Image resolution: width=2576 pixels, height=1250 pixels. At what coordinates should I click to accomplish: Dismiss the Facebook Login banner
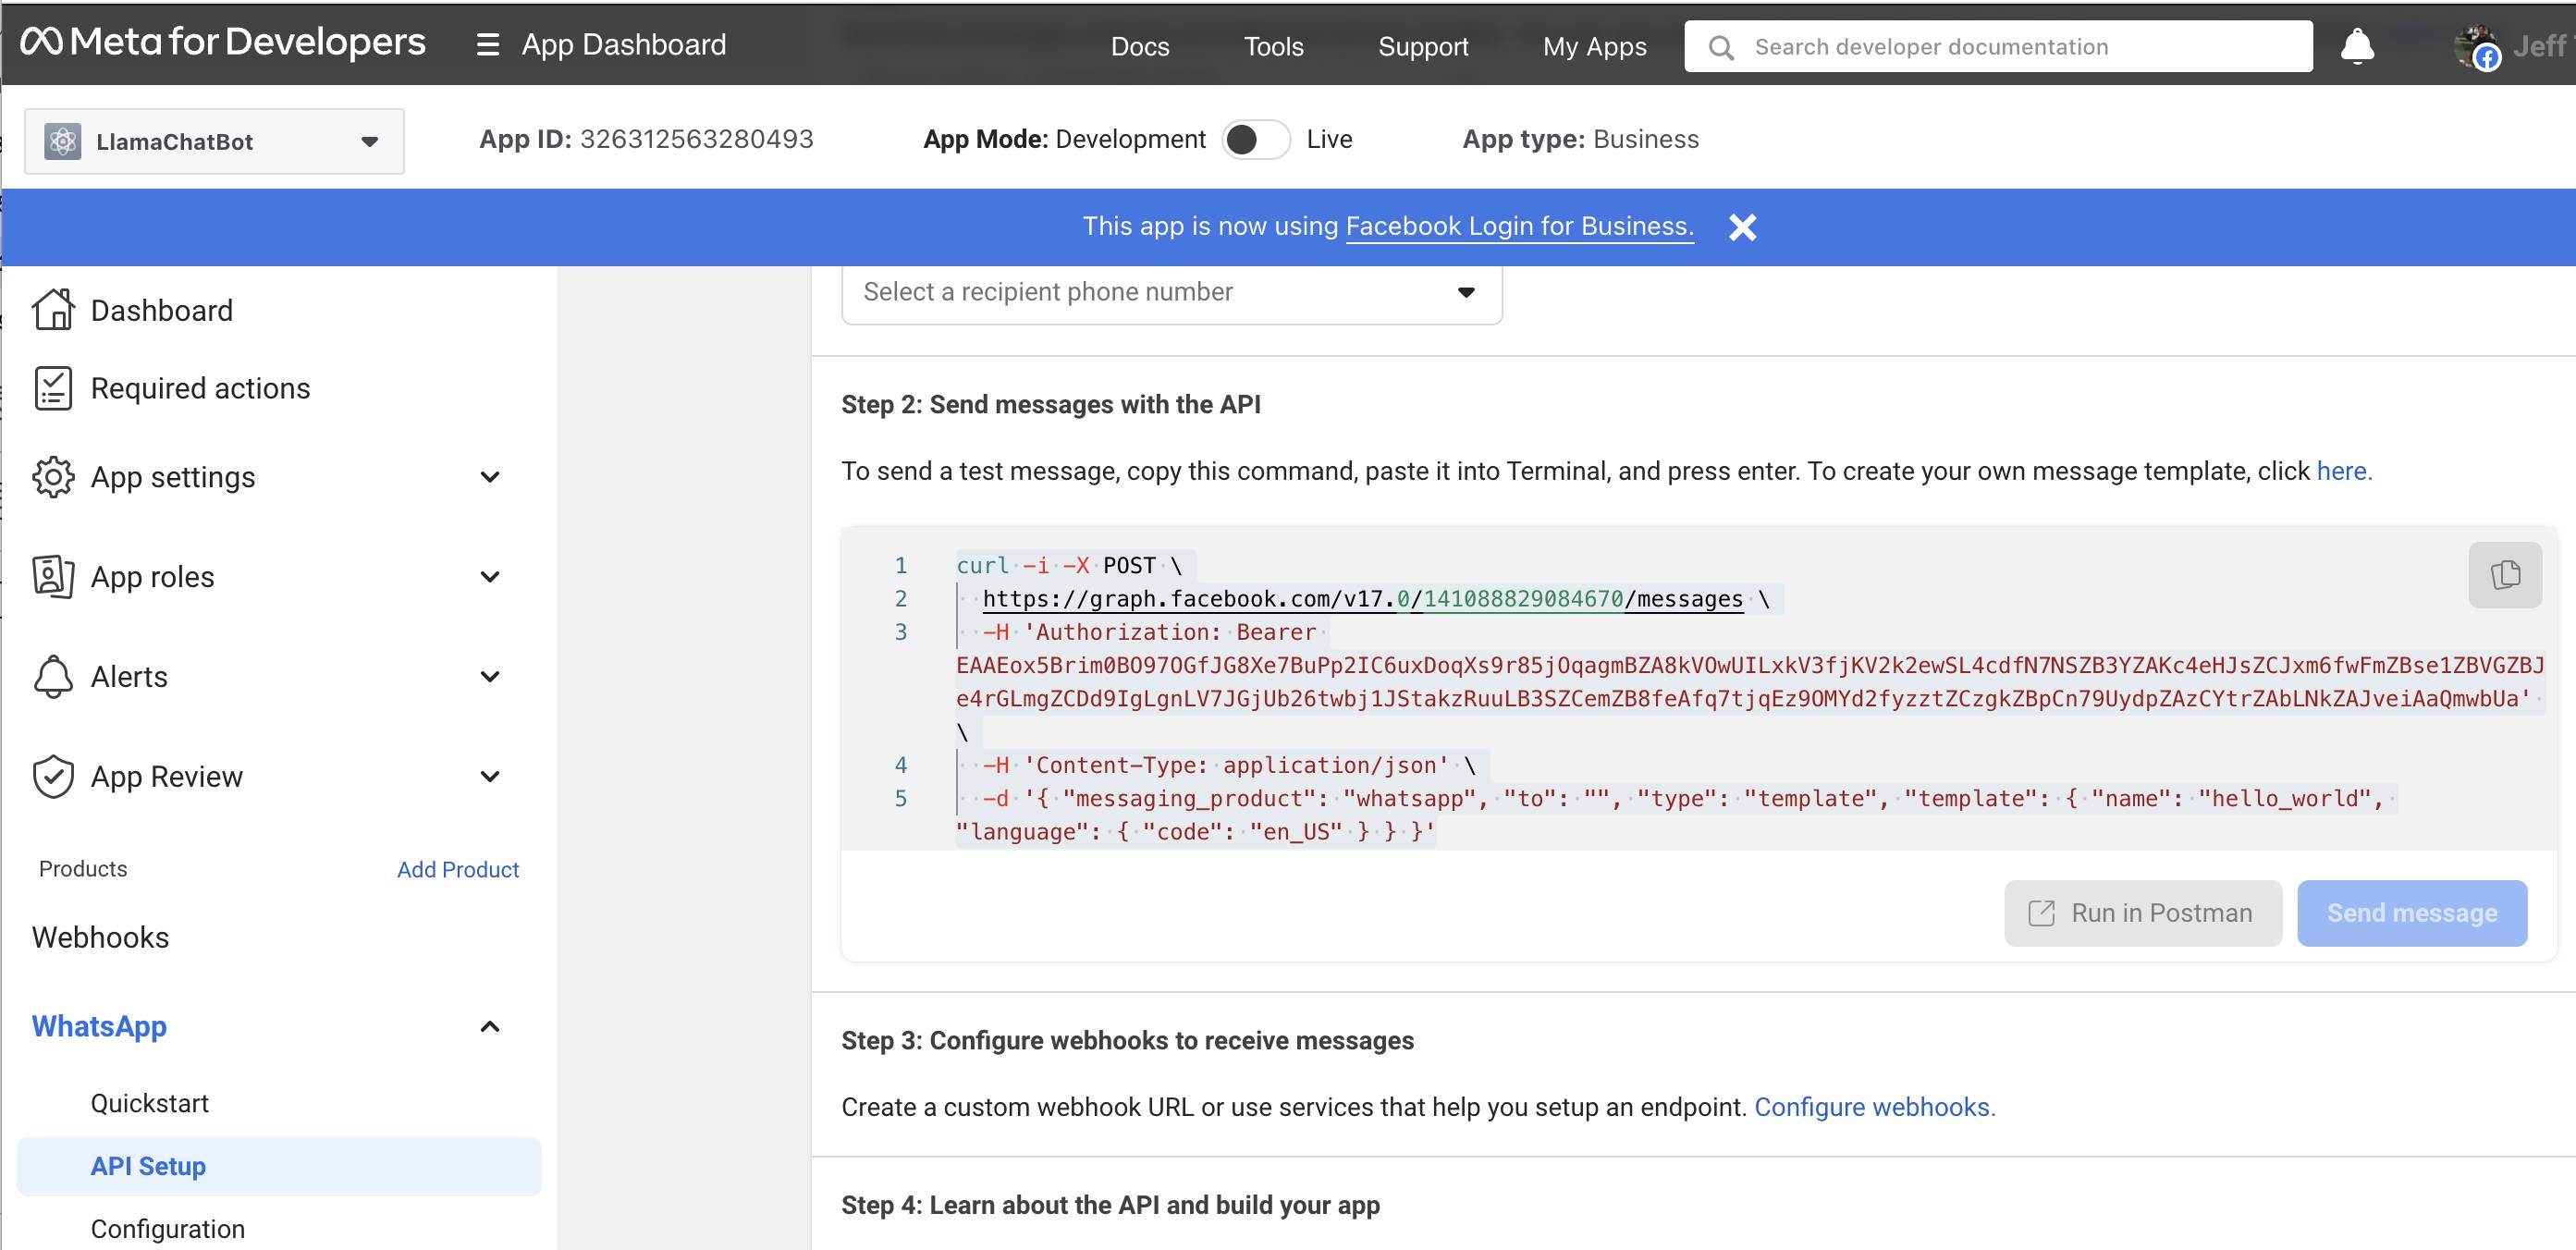pyautogui.click(x=1742, y=227)
